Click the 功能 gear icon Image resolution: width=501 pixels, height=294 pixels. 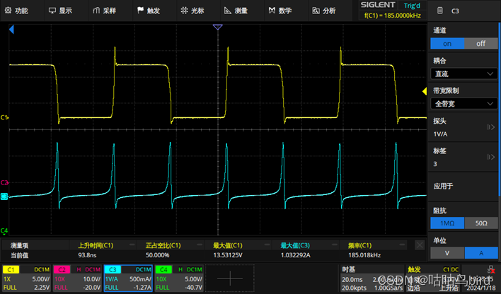pyautogui.click(x=8, y=11)
